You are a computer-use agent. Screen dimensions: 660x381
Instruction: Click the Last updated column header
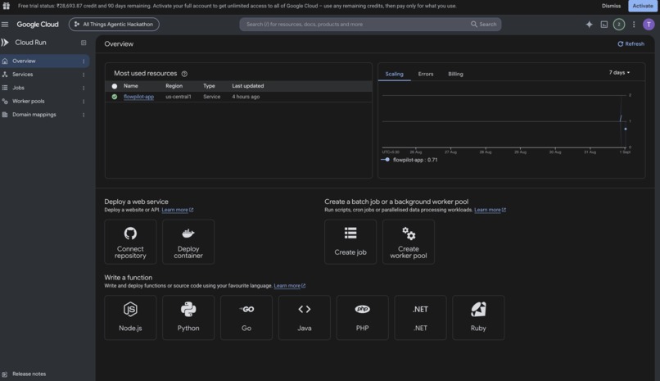pyautogui.click(x=248, y=86)
